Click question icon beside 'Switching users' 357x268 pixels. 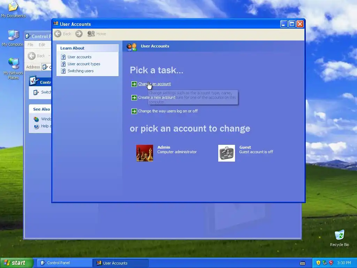click(x=63, y=71)
